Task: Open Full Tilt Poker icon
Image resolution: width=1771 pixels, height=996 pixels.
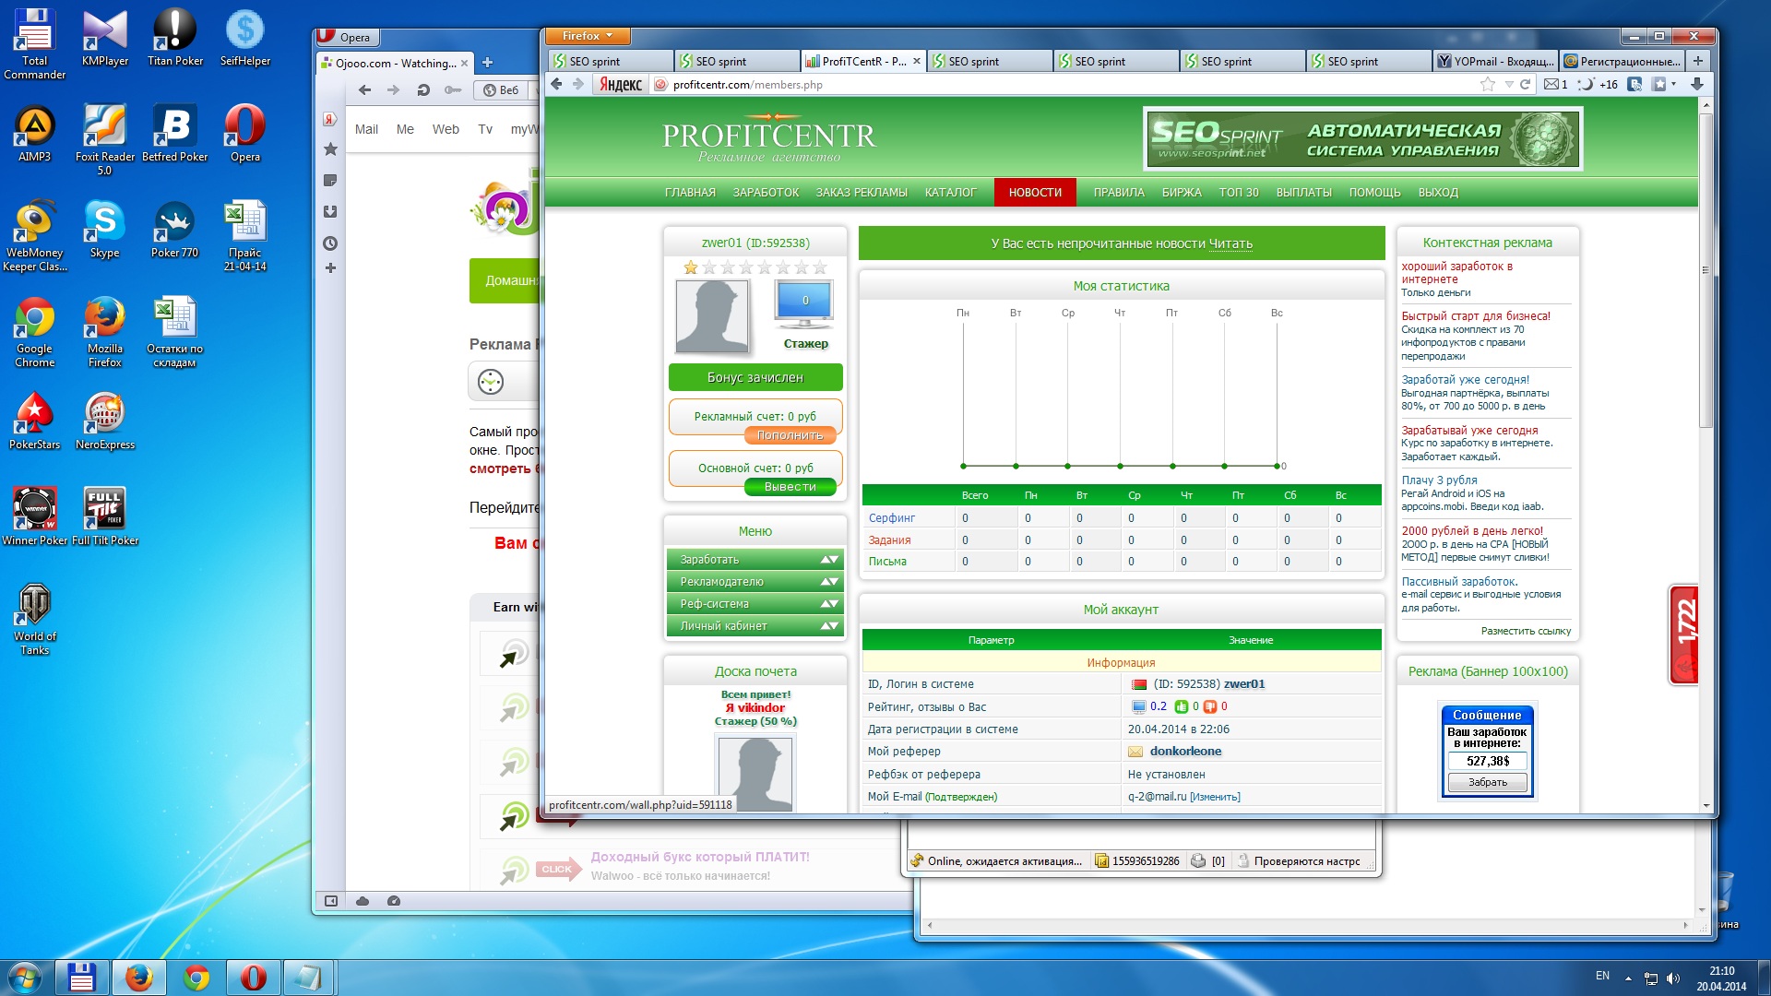Action: pos(105,516)
